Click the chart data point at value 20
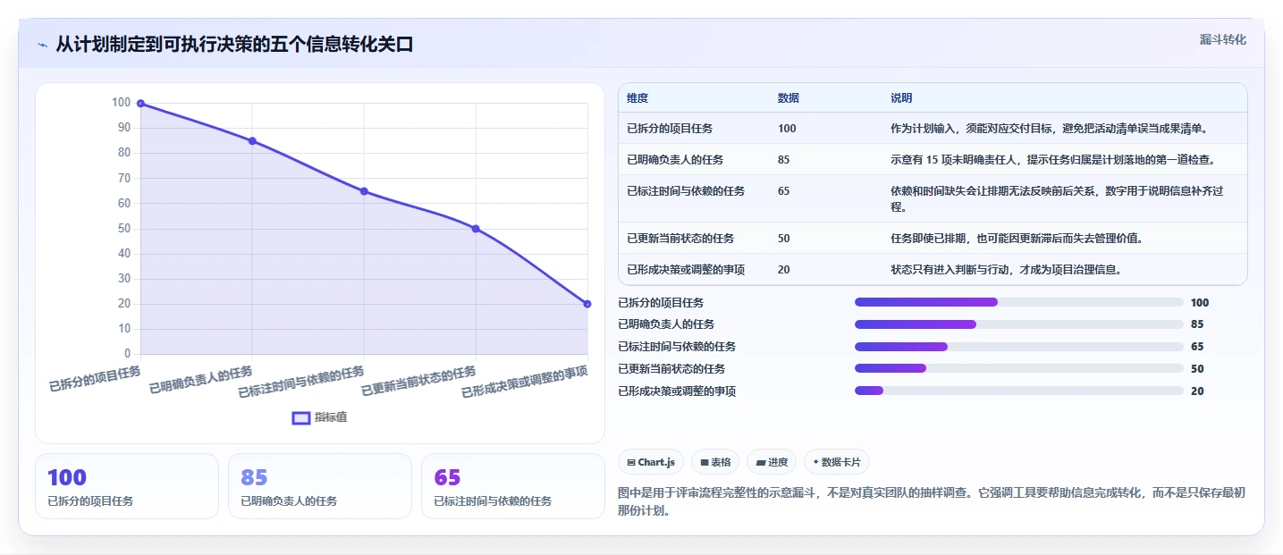The width and height of the screenshot is (1283, 555). [587, 304]
